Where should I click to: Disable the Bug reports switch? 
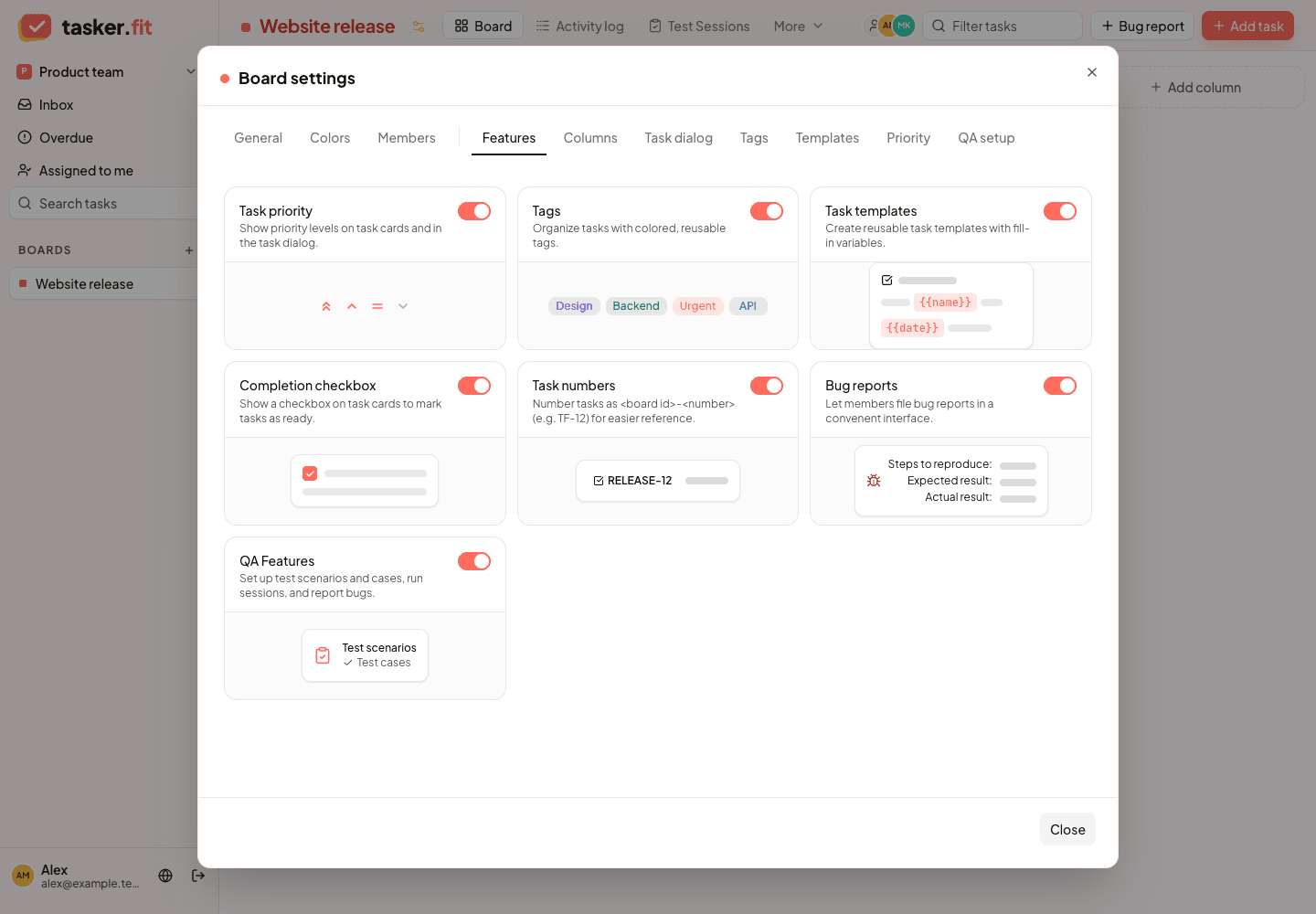1060,386
